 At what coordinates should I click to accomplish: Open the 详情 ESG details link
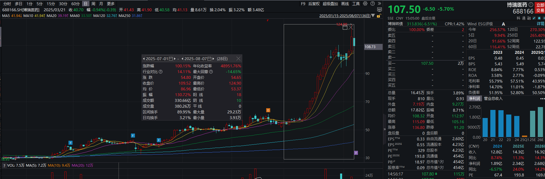(x=540, y=24)
